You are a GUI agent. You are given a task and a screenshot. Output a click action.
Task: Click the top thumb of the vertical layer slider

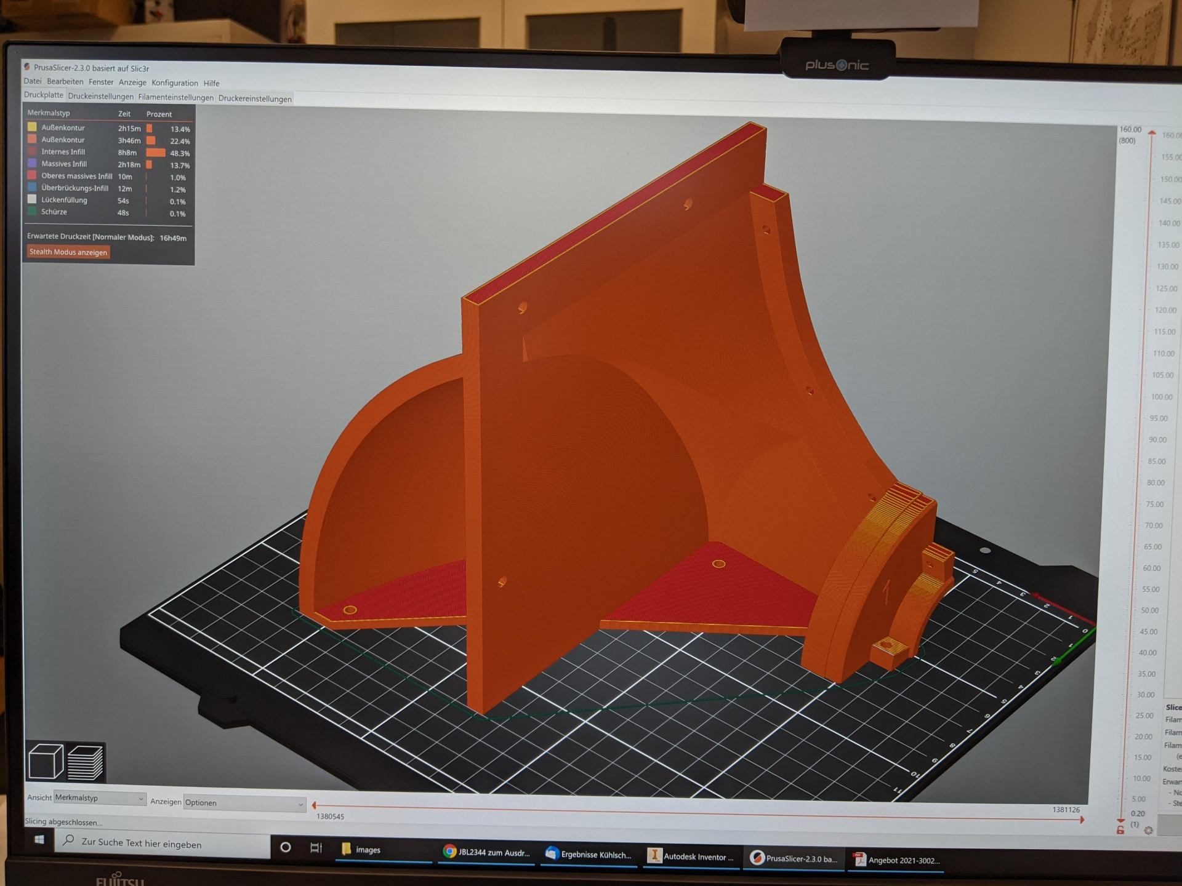click(1151, 133)
